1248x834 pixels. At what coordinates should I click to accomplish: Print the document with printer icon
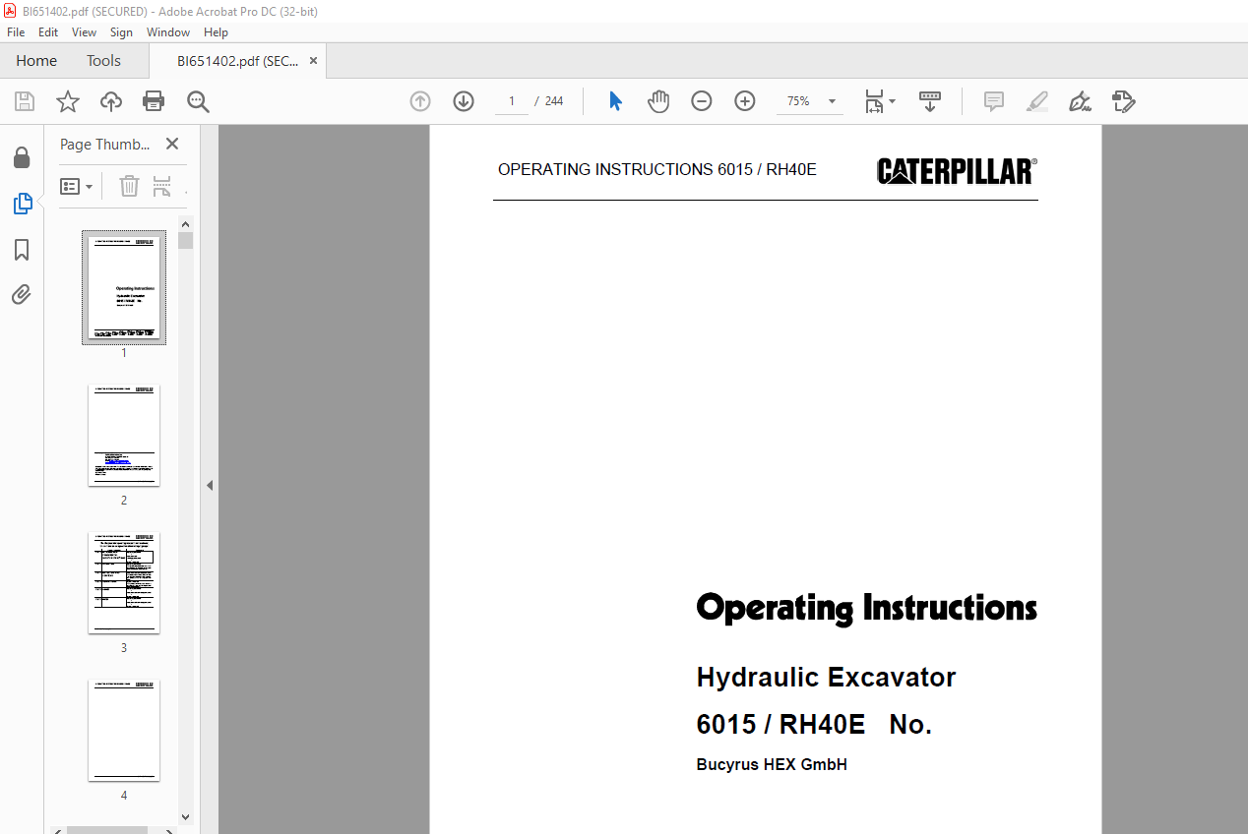[x=154, y=101]
